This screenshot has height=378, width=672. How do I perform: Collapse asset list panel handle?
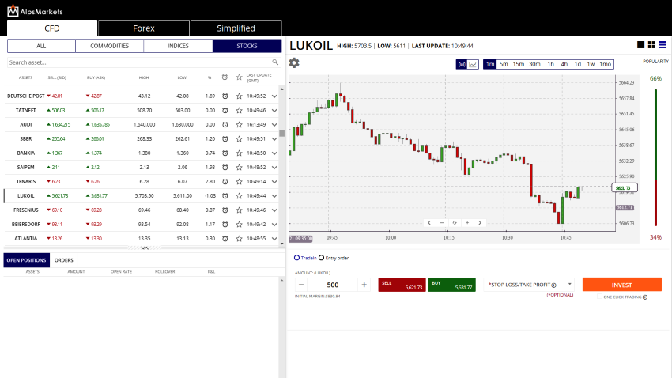(145, 248)
